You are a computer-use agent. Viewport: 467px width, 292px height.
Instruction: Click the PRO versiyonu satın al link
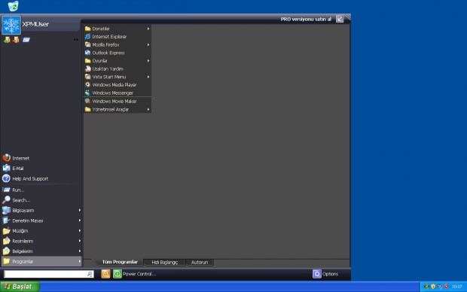click(x=306, y=20)
